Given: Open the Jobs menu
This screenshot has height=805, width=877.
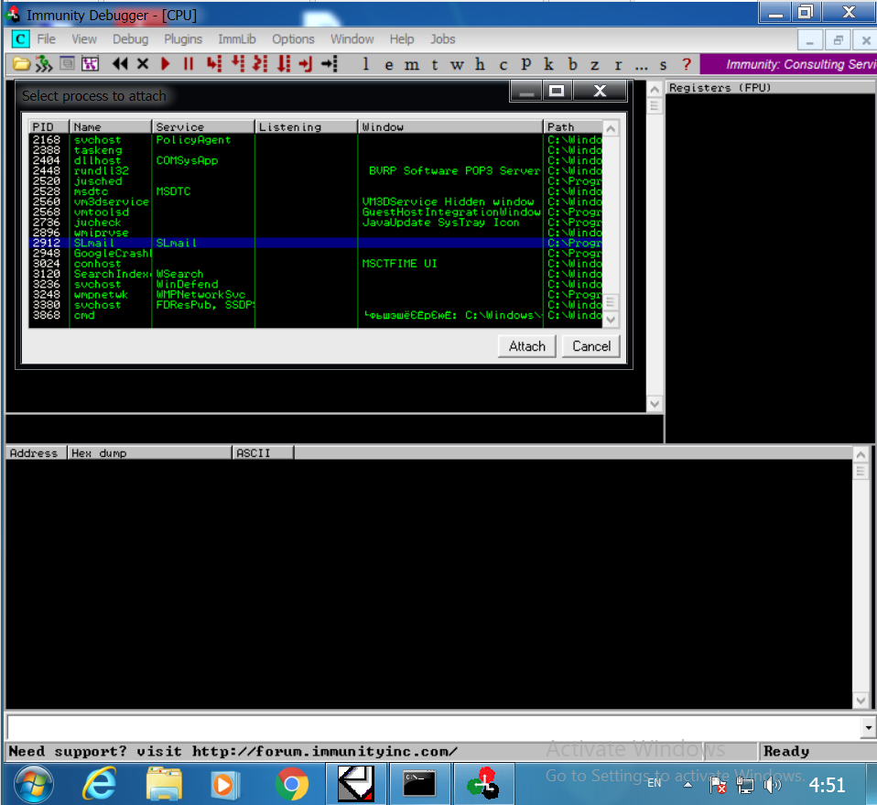Looking at the screenshot, I should pyautogui.click(x=442, y=39).
